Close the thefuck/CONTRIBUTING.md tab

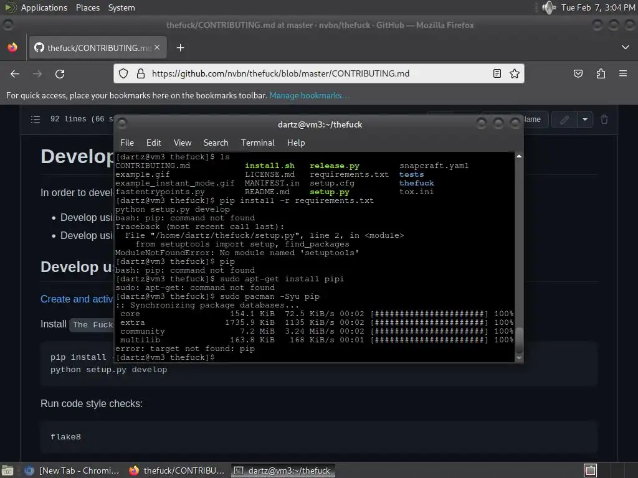point(157,47)
